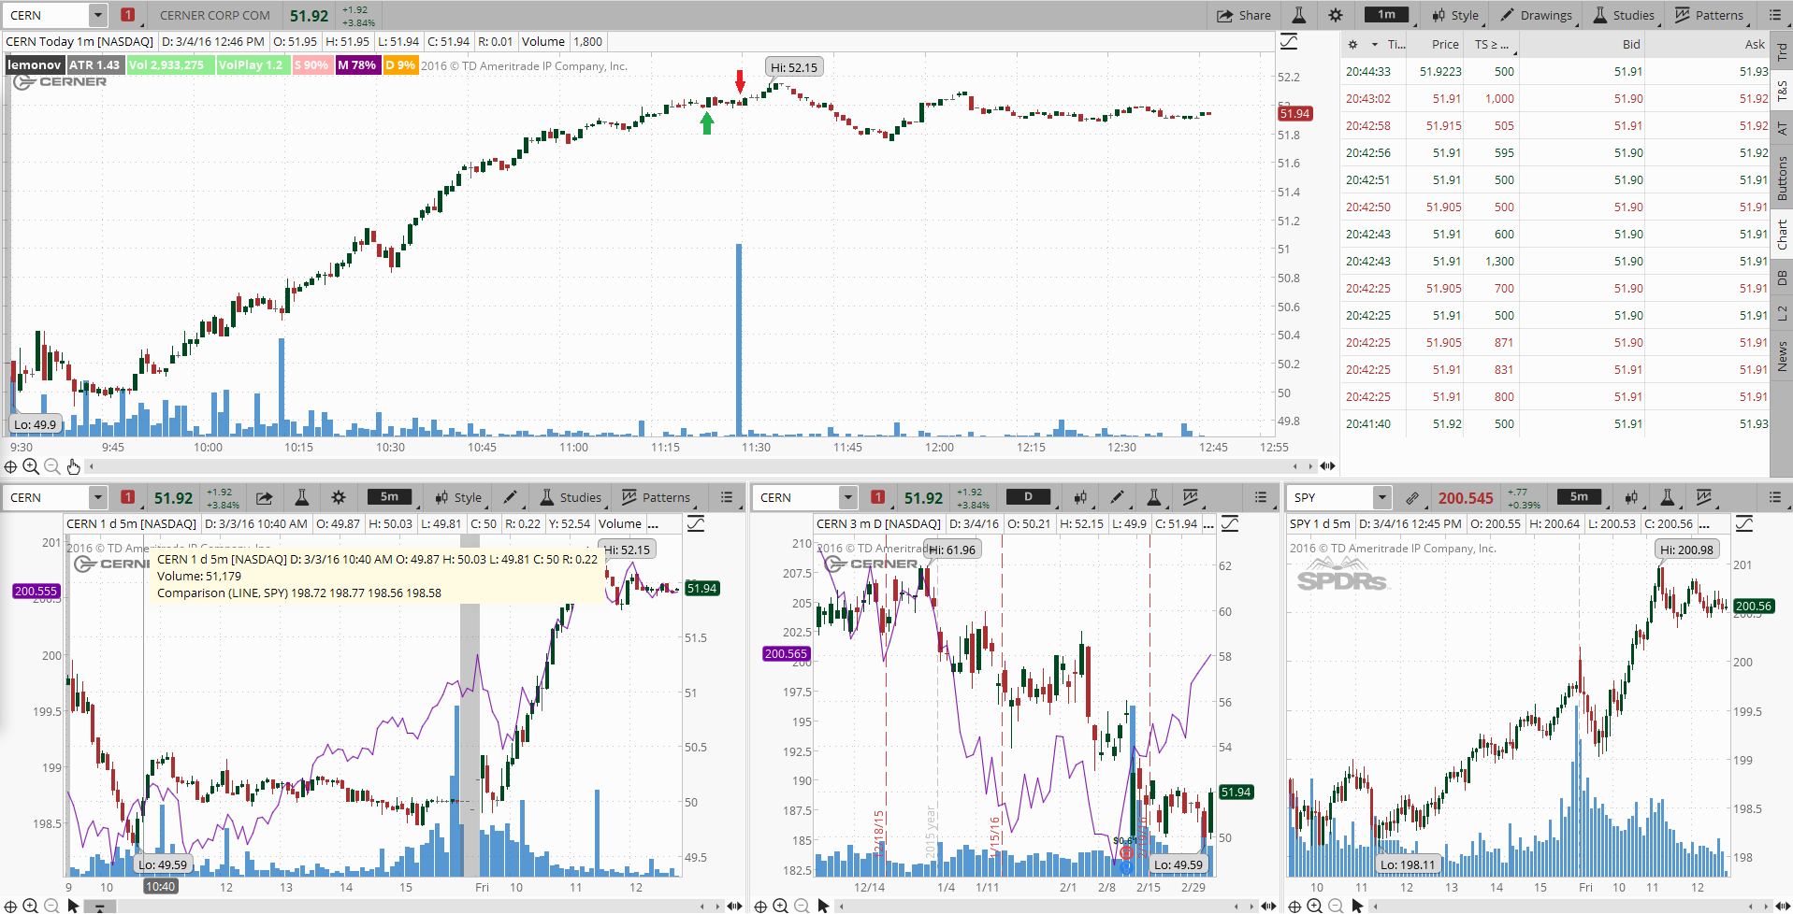Switch to the AT side tab
Viewport: 1793px width, 914px height.
click(x=1782, y=129)
